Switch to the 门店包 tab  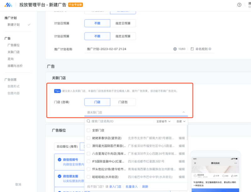123,102
